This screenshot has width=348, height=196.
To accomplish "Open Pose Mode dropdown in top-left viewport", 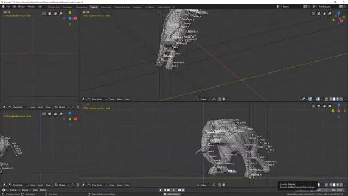I will click(x=18, y=107).
